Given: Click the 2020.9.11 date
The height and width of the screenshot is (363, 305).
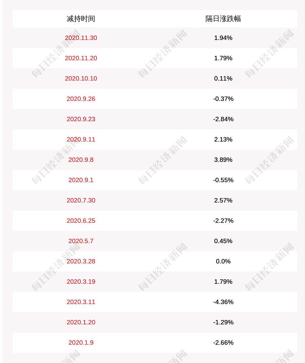Looking at the screenshot, I should coord(81,140).
